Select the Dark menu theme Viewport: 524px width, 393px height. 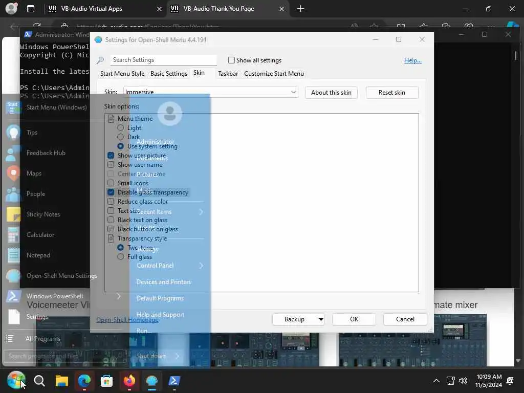point(121,137)
